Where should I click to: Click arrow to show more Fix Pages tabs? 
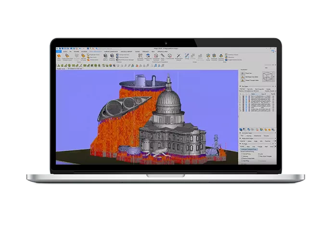[276, 146]
